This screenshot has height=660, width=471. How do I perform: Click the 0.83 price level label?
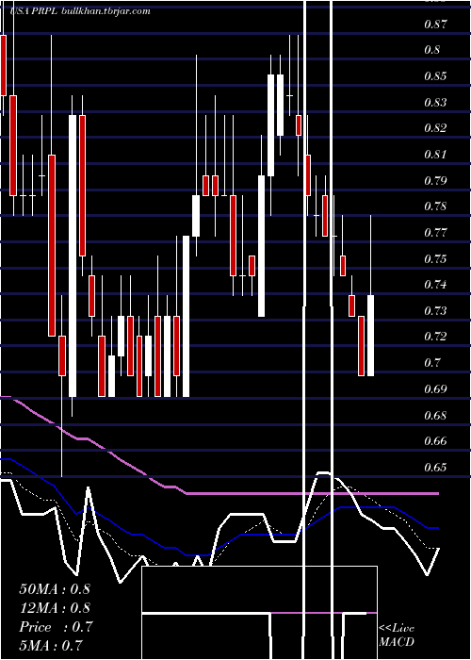coord(435,102)
